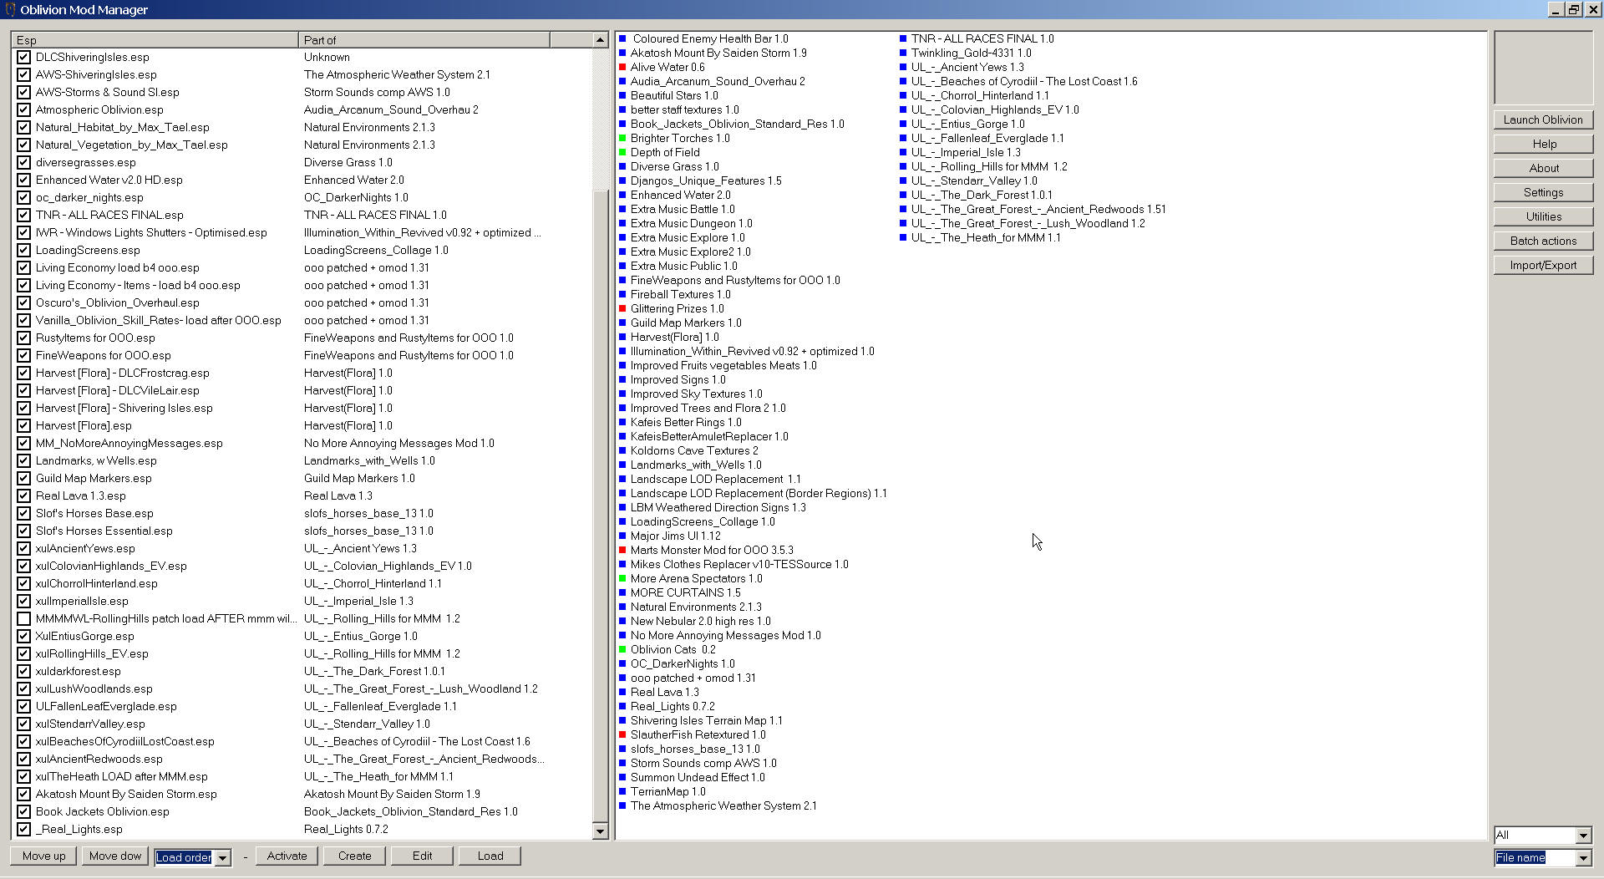Viewport: 1604px width, 879px height.
Task: Click the blue square for Major Jims UI 1.12
Action: 622,536
